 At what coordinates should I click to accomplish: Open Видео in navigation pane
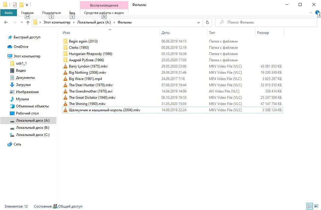point(21,70)
